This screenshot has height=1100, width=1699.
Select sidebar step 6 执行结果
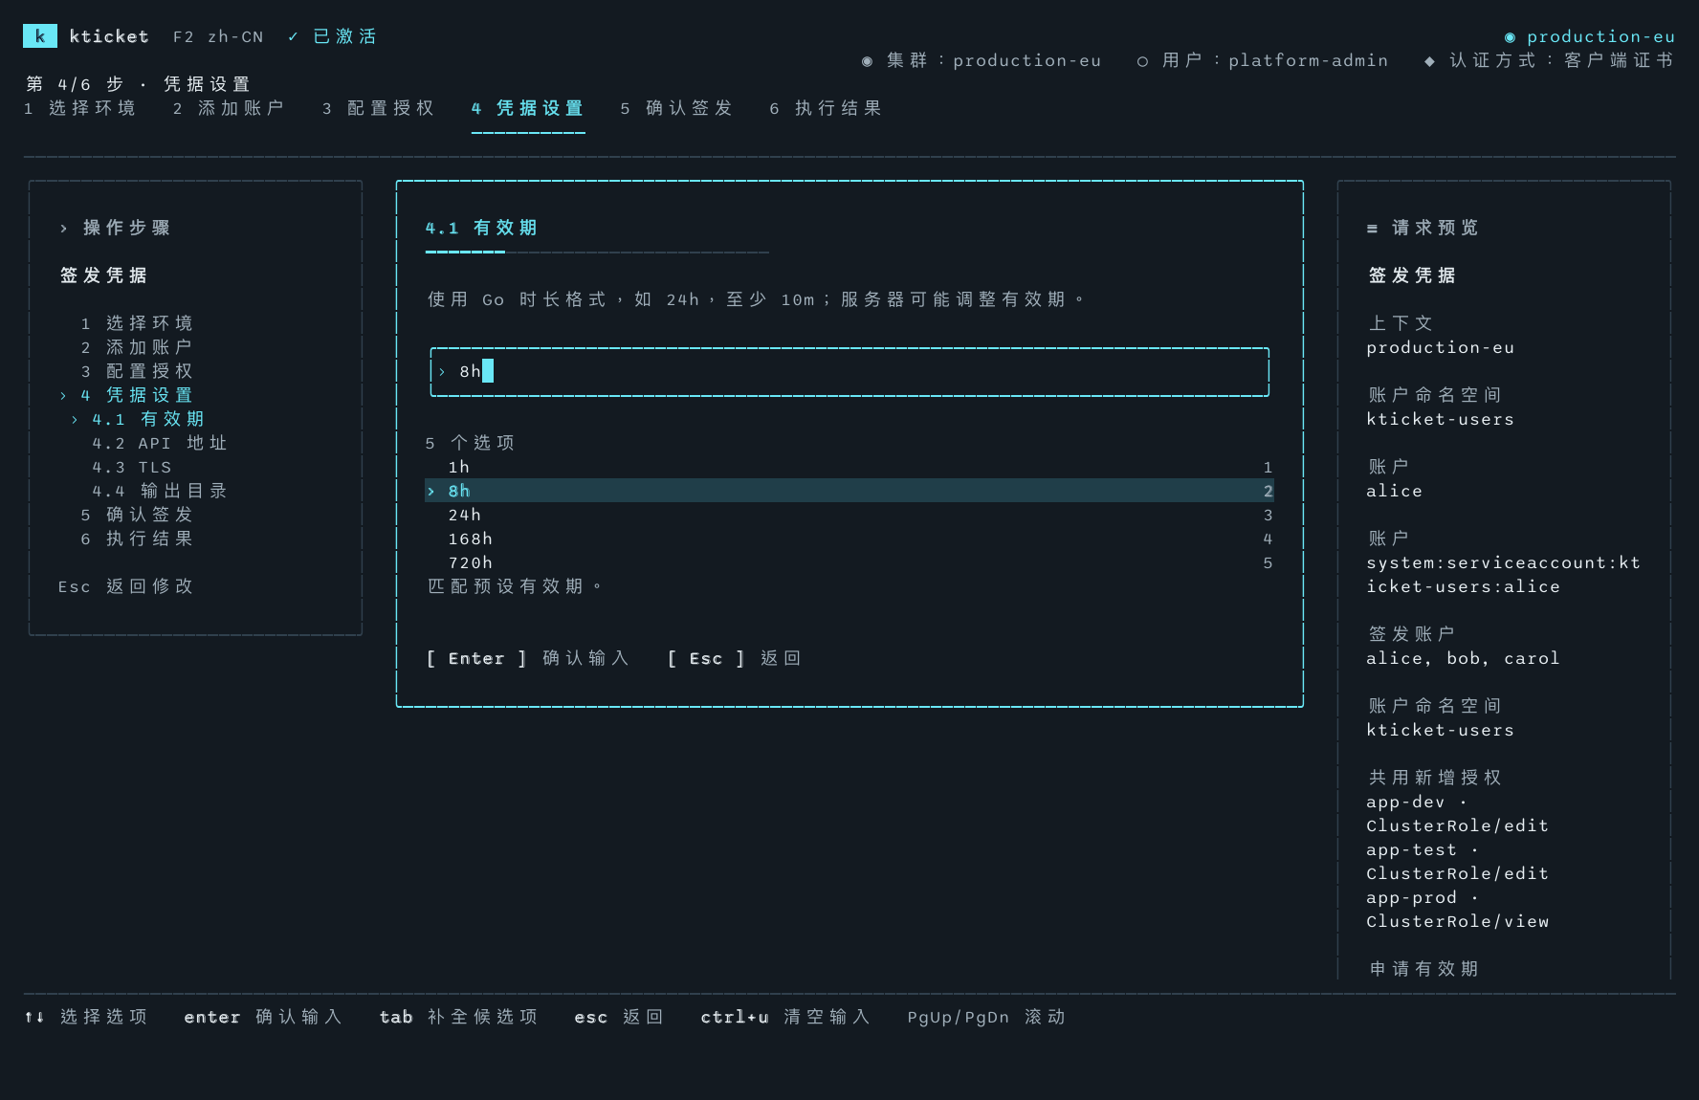137,539
